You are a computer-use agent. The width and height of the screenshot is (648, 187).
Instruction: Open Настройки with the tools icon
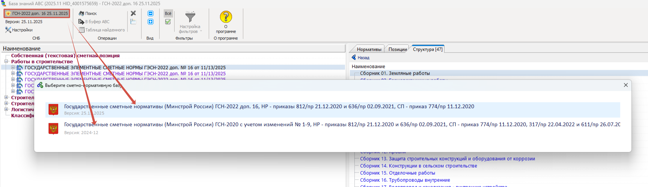pyautogui.click(x=19, y=30)
